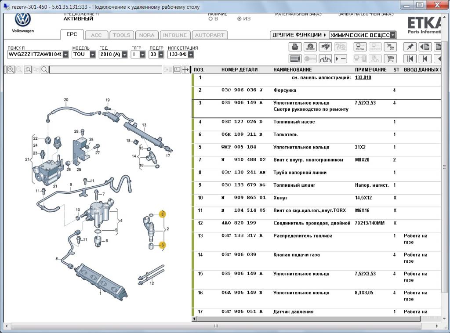
Task: Click the panel layout icon above illustration
Action: 177,70
